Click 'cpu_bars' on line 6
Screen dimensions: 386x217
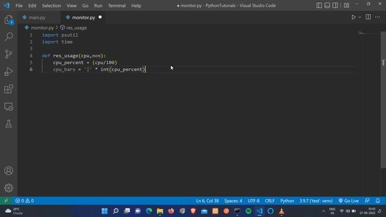tap(65, 69)
